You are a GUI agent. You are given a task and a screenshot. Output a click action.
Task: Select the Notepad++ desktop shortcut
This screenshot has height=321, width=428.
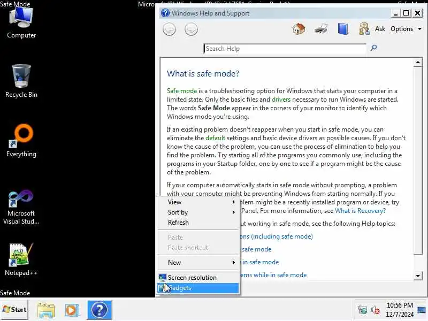21,259
